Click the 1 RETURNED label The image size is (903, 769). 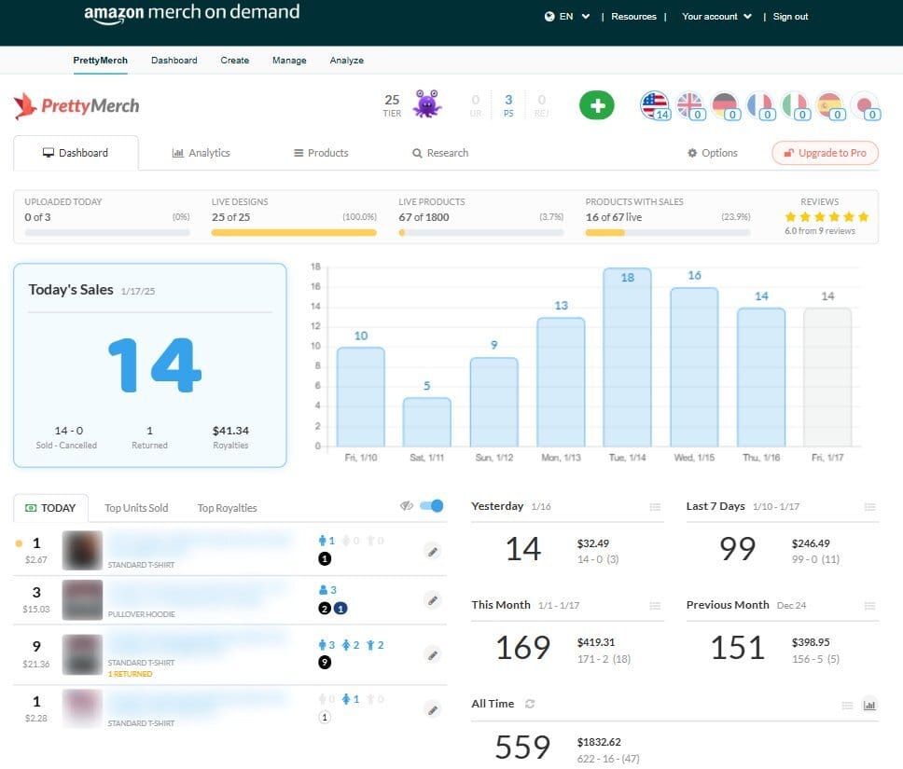pyautogui.click(x=131, y=674)
